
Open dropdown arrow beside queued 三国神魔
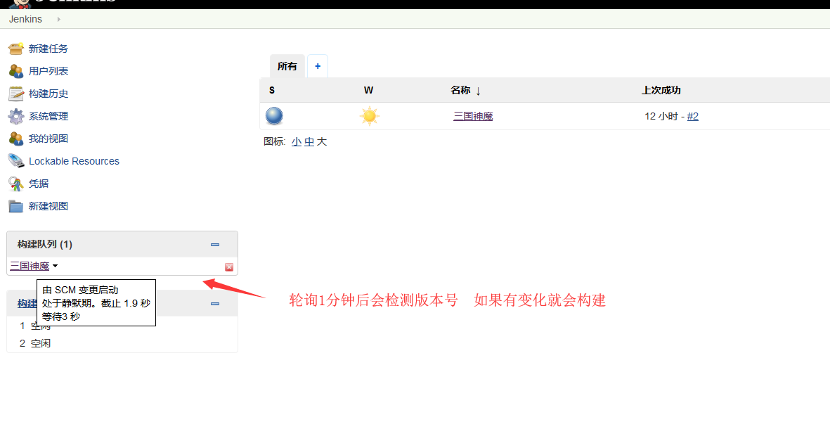[56, 267]
